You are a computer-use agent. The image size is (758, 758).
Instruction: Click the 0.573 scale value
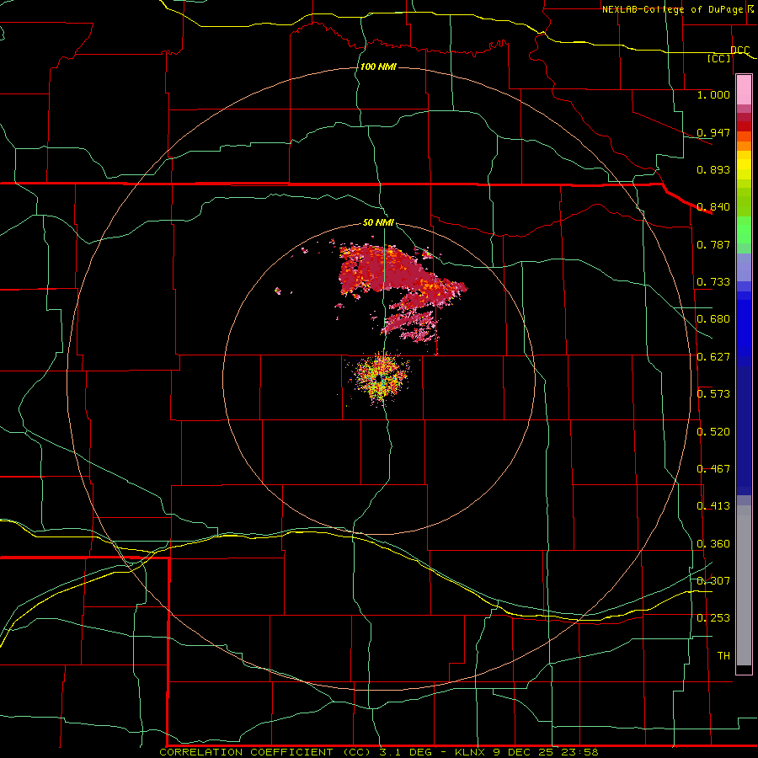(x=713, y=394)
